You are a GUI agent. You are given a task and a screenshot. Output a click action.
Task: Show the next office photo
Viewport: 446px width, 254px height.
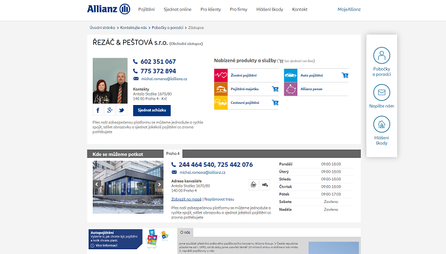click(x=159, y=185)
